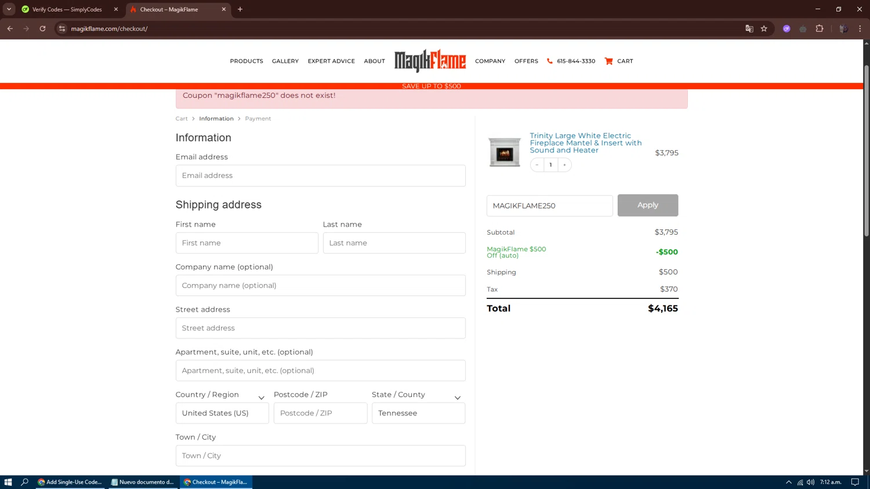This screenshot has width=870, height=489.
Task: Click the browser back arrow
Action: point(10,28)
